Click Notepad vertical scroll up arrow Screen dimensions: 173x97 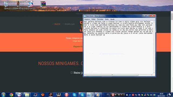click(154, 22)
